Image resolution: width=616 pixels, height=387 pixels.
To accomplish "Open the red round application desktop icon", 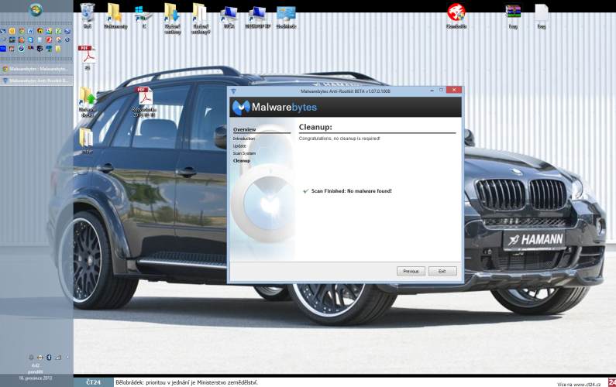I will click(456, 12).
